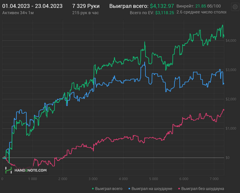Click the EV total value $3,118.25
Screen dimensions: 240x193
[x=165, y=13]
